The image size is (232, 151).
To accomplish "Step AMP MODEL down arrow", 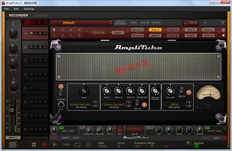I will [x=189, y=106].
